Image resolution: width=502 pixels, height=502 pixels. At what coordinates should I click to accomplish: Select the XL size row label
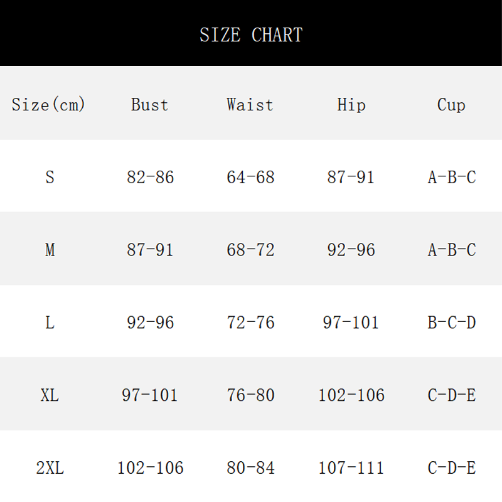tap(50, 395)
